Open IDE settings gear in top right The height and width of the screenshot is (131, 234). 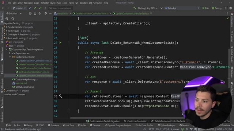(231, 8)
